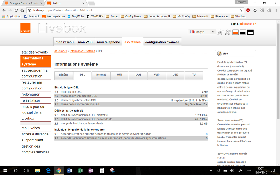Image resolution: width=280 pixels, height=175 pixels.
Task: Open the volume control in tray
Action: tap(232, 171)
